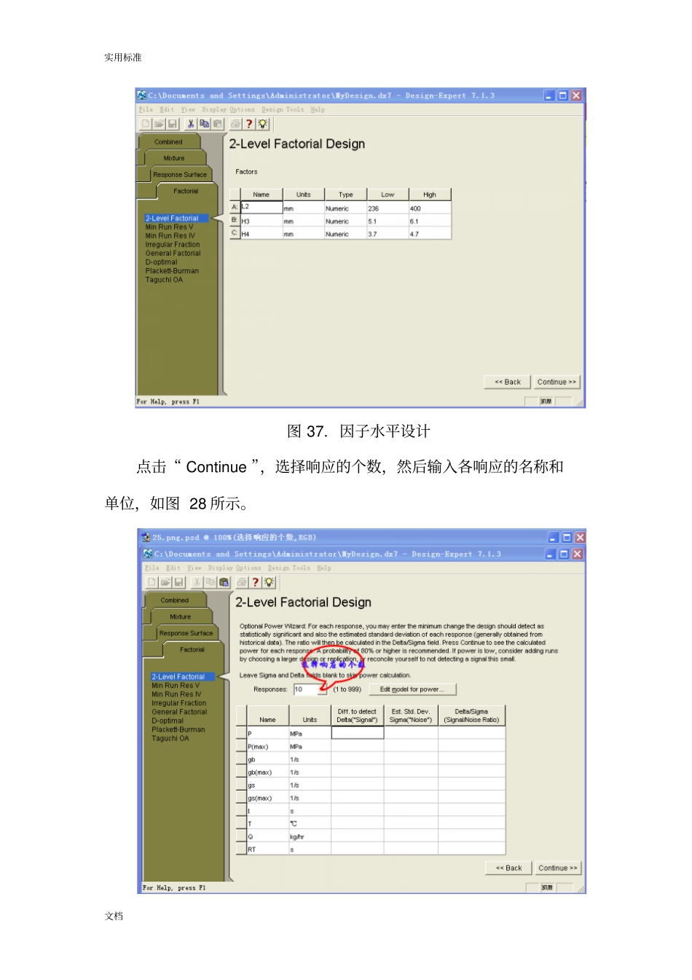Select Plackett-Burman in Factors window list
Image resolution: width=692 pixels, height=980 pixels.
(x=172, y=271)
